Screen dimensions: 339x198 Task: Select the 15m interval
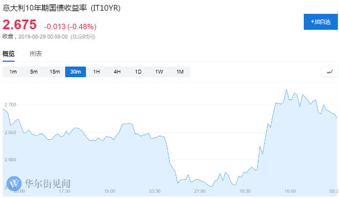[x=54, y=72]
